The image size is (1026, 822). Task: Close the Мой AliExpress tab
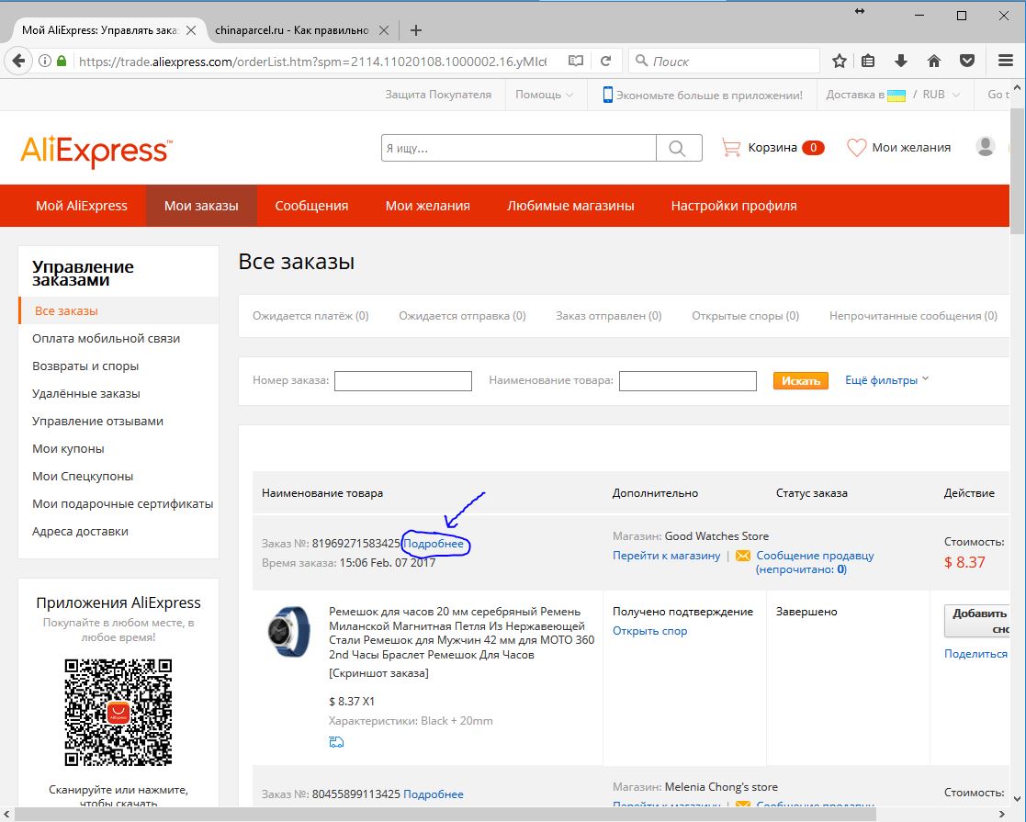(191, 30)
